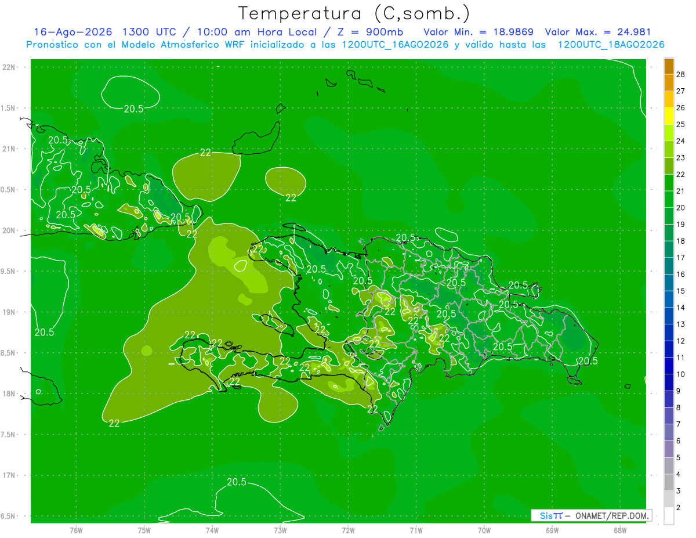Image resolution: width=696 pixels, height=538 pixels.
Task: Click the legend value 24
Action: pos(681,141)
